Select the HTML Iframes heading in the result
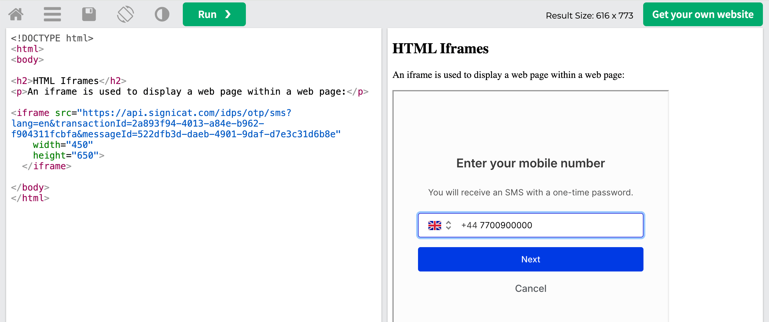The height and width of the screenshot is (322, 769). [x=440, y=48]
